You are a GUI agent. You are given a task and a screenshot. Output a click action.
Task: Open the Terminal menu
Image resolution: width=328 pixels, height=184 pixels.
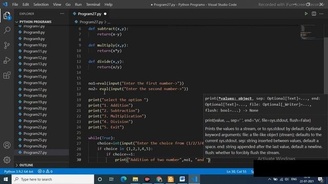point(93,5)
